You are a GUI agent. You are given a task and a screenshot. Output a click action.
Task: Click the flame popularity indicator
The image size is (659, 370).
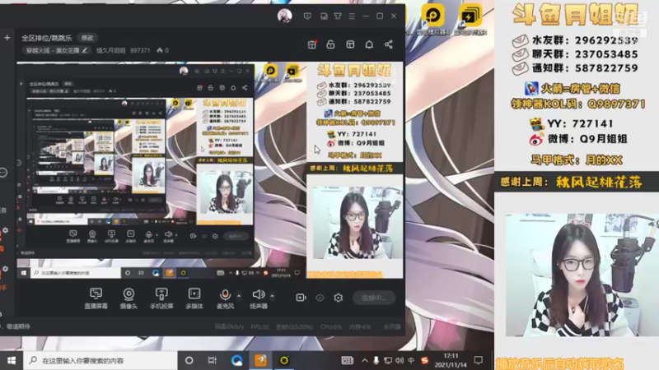click(162, 50)
